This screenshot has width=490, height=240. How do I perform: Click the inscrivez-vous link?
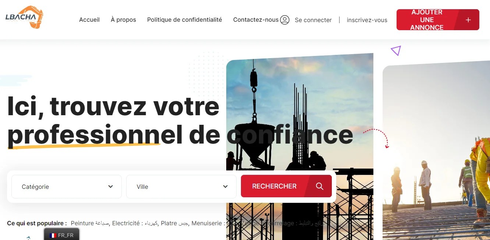[x=367, y=20]
